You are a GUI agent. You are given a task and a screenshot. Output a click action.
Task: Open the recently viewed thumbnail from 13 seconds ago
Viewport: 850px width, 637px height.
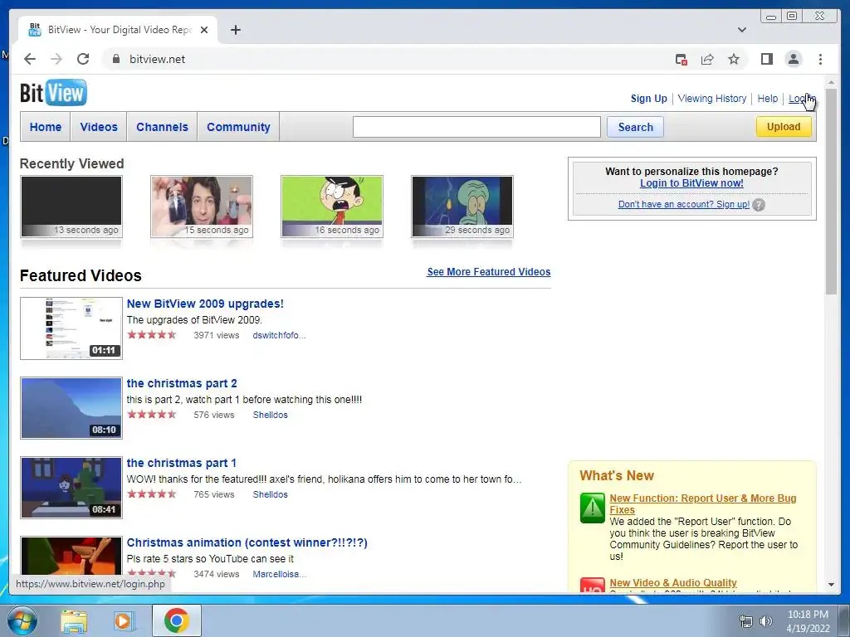(71, 207)
